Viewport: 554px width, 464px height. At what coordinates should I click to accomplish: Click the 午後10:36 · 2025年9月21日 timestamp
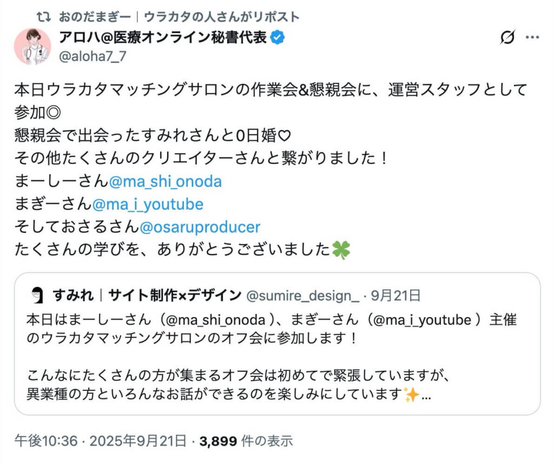coord(101,441)
